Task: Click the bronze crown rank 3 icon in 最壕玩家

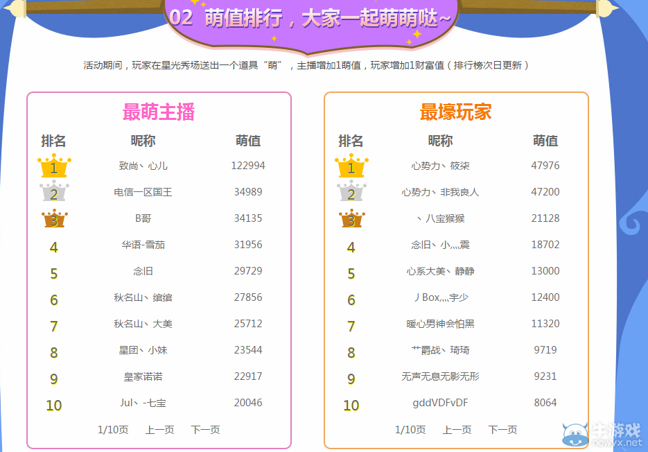Action: point(351,218)
